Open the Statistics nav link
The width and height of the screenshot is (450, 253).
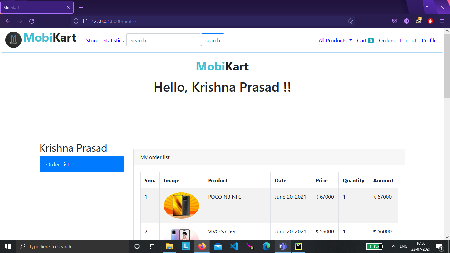[x=114, y=40]
